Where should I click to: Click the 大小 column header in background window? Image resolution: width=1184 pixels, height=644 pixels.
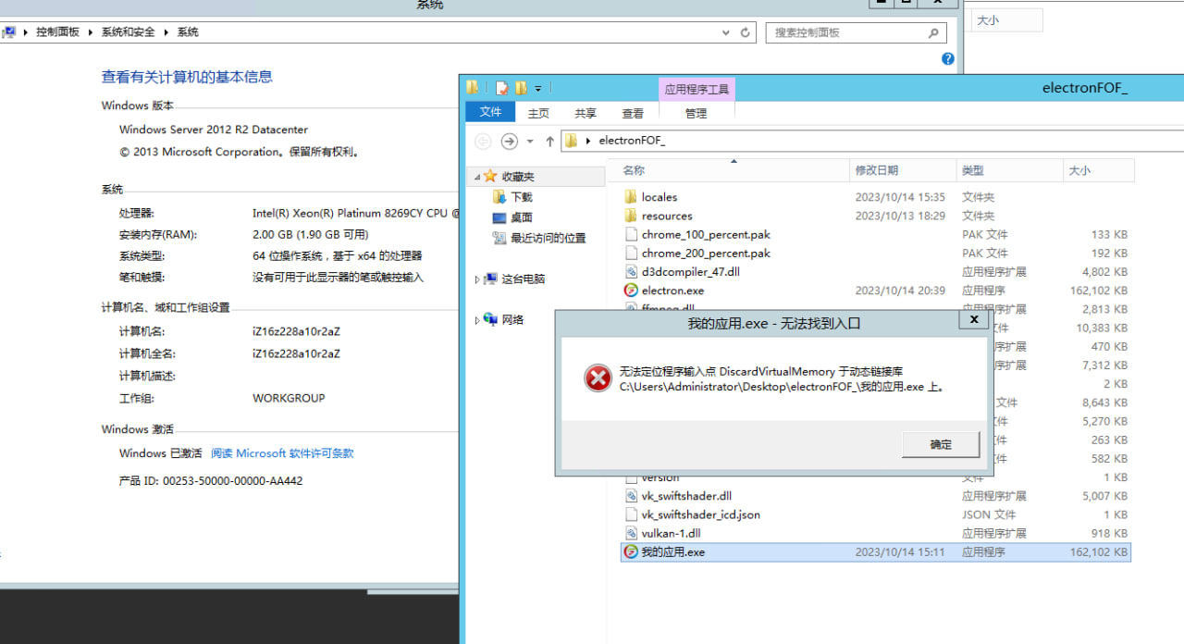tap(1006, 20)
